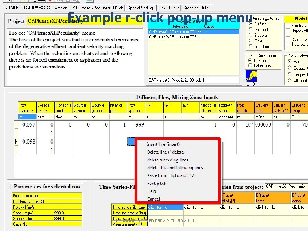Click the Time series filename row label
308x231 pixels.
tap(129, 207)
